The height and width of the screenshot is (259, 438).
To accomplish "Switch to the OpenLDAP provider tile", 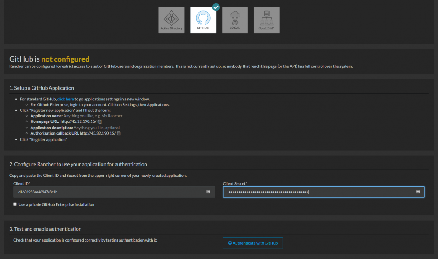I will tap(267, 20).
